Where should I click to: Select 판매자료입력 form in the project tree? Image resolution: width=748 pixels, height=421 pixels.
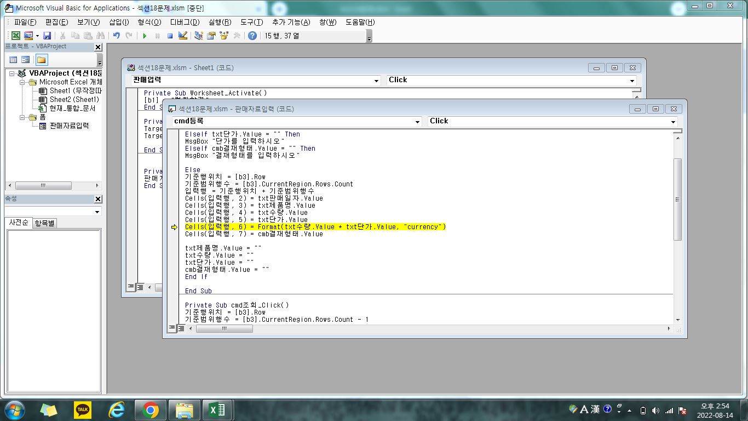coord(69,126)
